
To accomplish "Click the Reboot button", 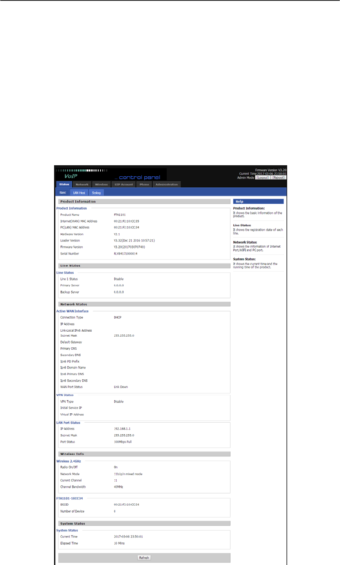I will tap(279, 178).
